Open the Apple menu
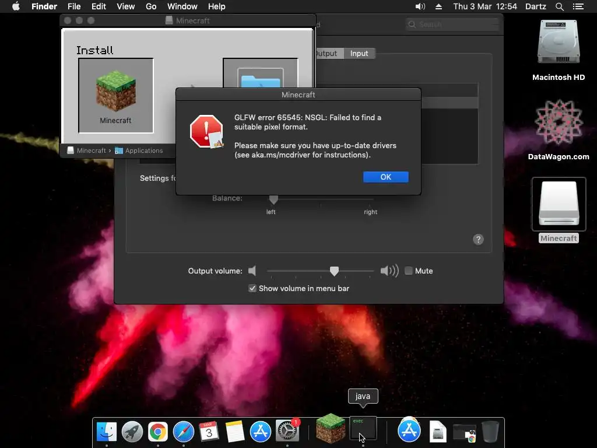The width and height of the screenshot is (597, 448). [16, 6]
